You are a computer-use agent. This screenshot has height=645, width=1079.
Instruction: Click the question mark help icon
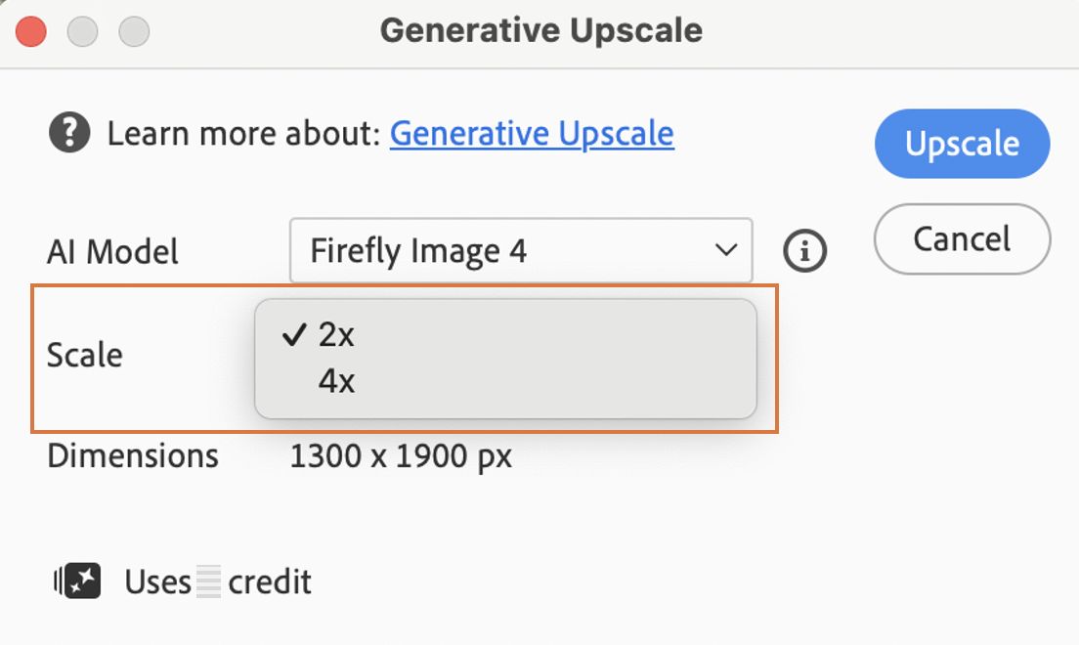coord(69,132)
